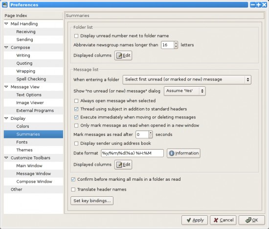Screen dimensions: 269x229
Task: Click the Message list Edit columns pencil icon
Action: click(x=119, y=165)
